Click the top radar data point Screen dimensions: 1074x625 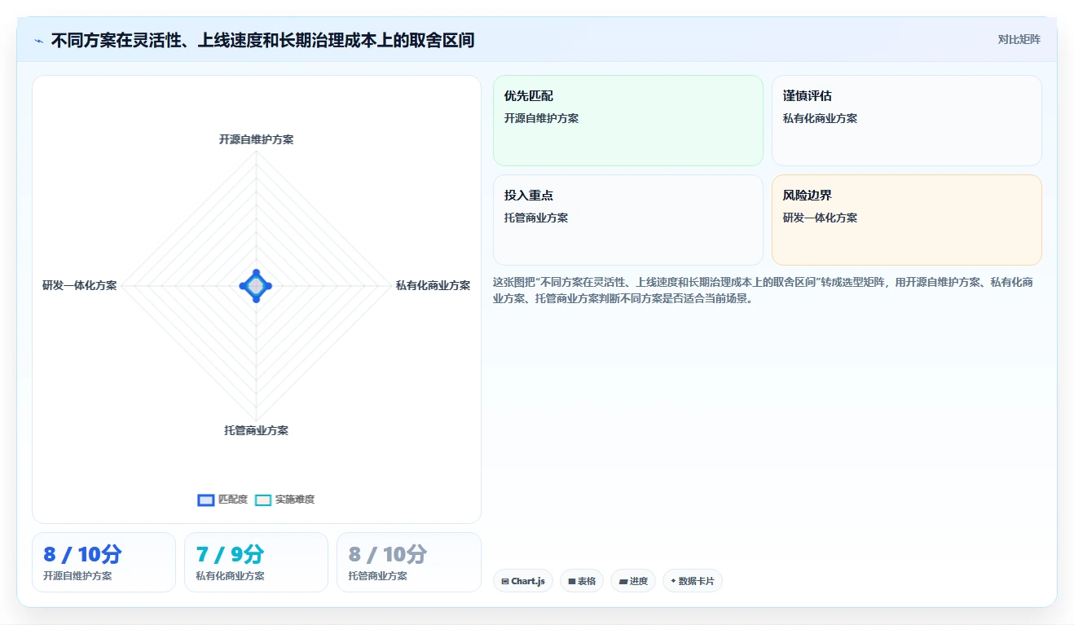[x=256, y=273]
